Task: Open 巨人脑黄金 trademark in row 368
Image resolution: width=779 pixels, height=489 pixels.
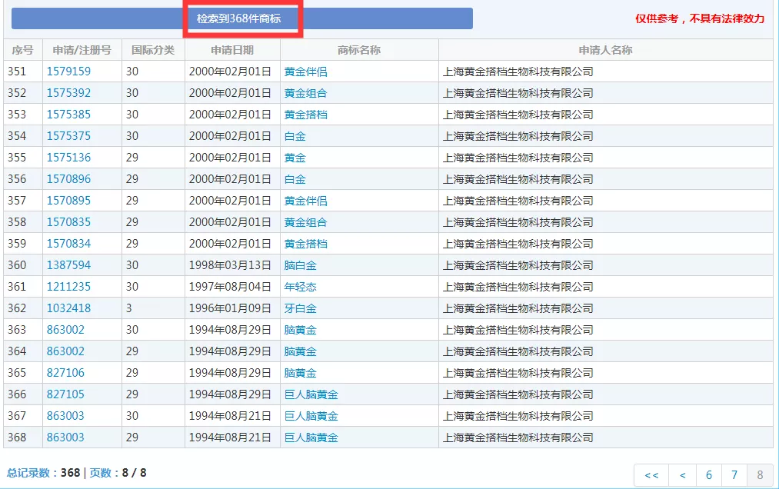Action: pos(311,437)
